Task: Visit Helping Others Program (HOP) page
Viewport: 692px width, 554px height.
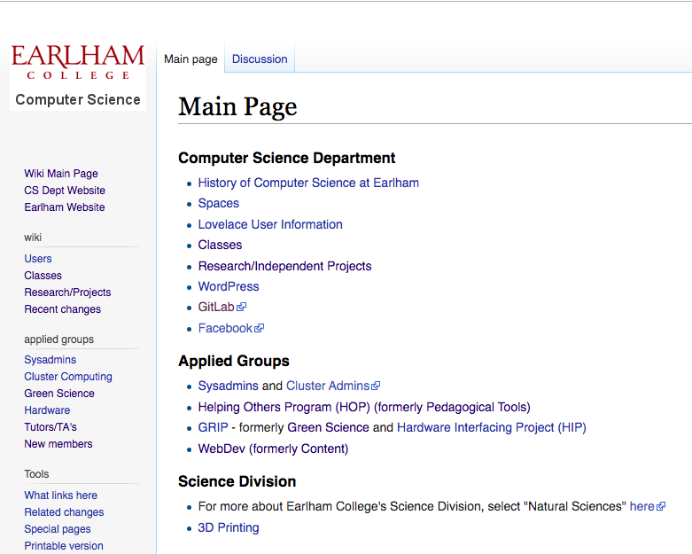Action: click(284, 407)
